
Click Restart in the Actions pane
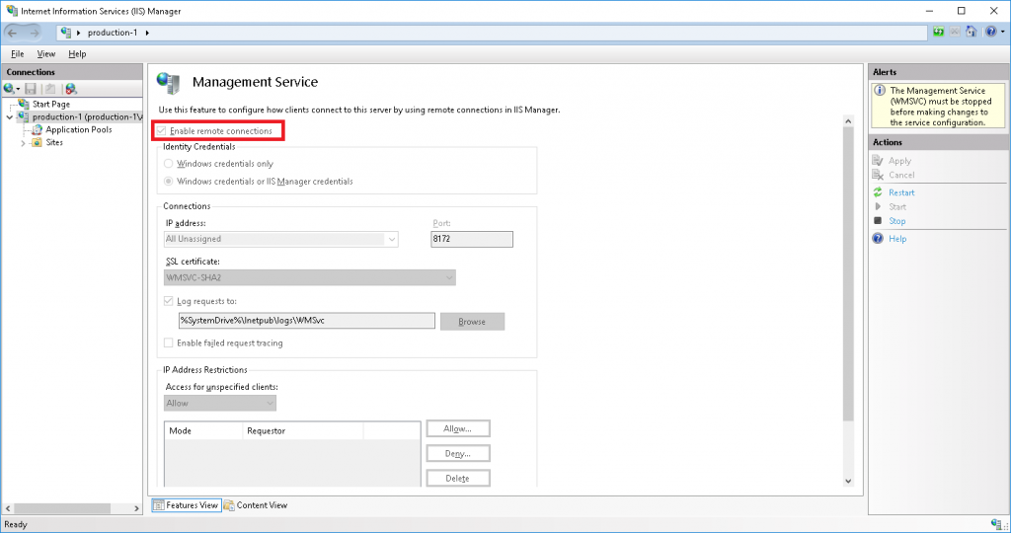click(900, 192)
